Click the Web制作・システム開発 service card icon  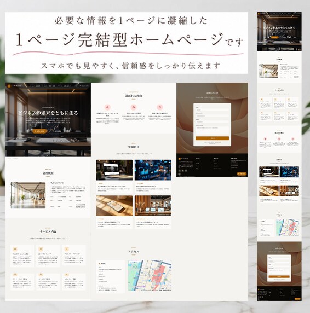[15, 249]
